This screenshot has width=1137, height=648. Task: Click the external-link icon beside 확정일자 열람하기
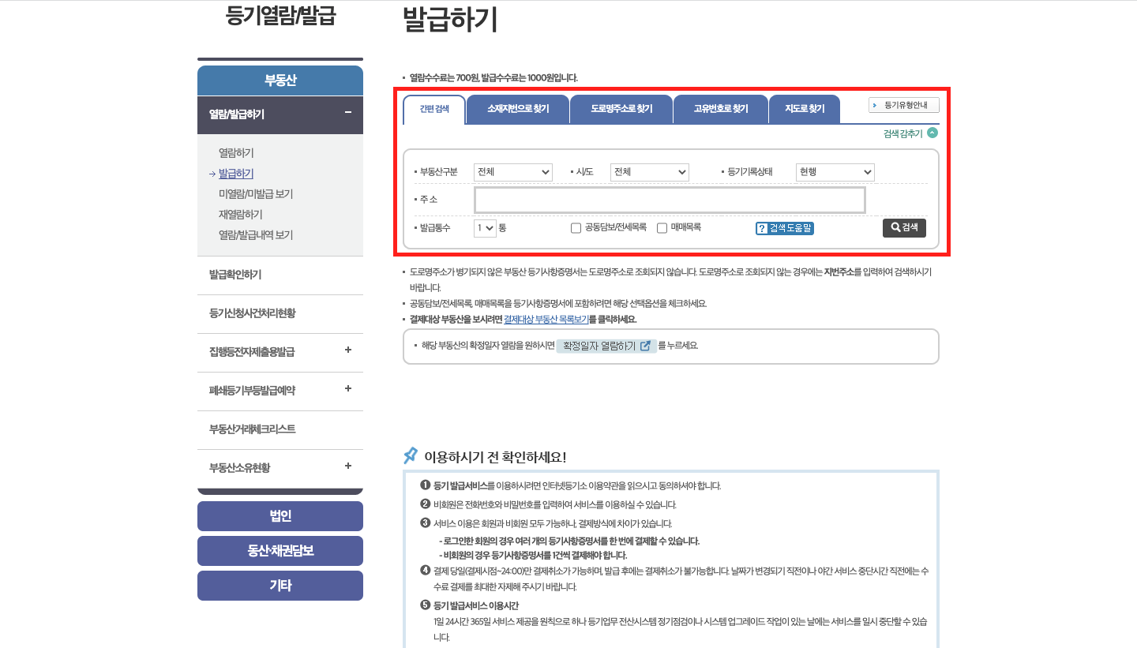[645, 346]
